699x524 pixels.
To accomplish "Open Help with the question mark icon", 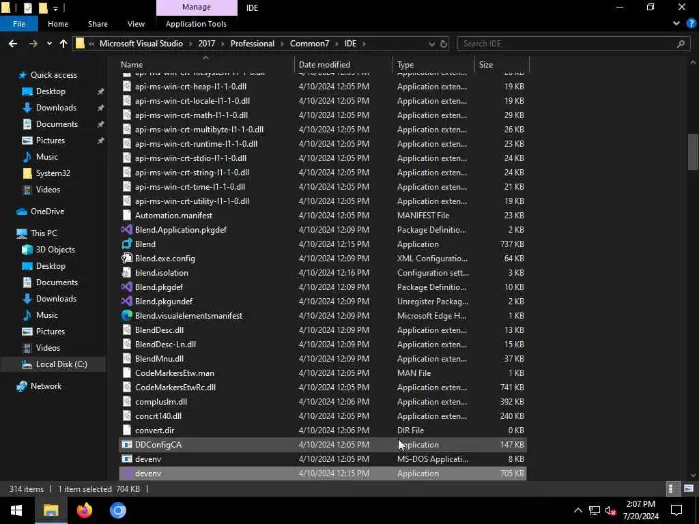I will tap(691, 24).
